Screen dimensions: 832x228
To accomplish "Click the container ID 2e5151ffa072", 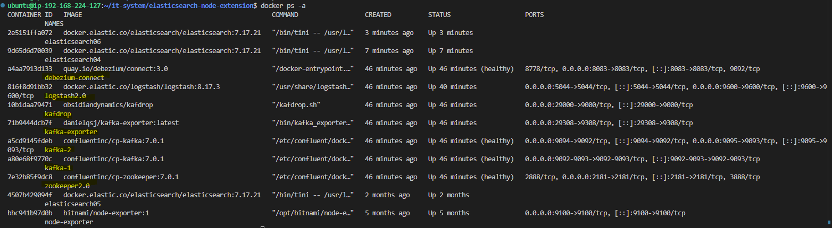I will tap(30, 33).
